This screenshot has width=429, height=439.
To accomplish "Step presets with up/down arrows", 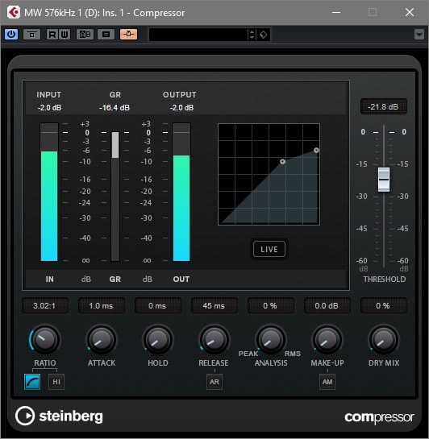I will (252, 35).
